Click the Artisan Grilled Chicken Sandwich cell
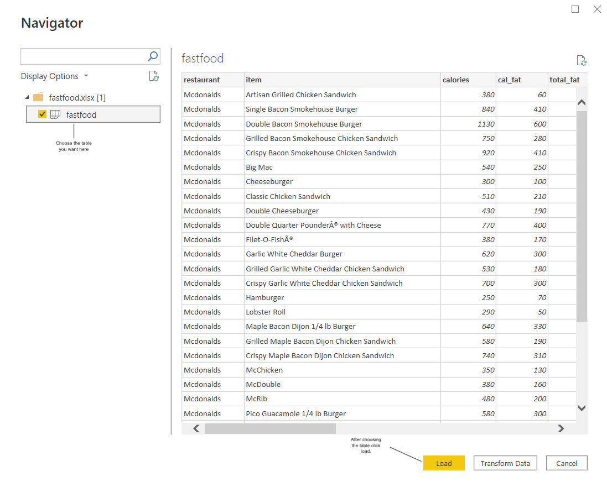 (x=342, y=95)
